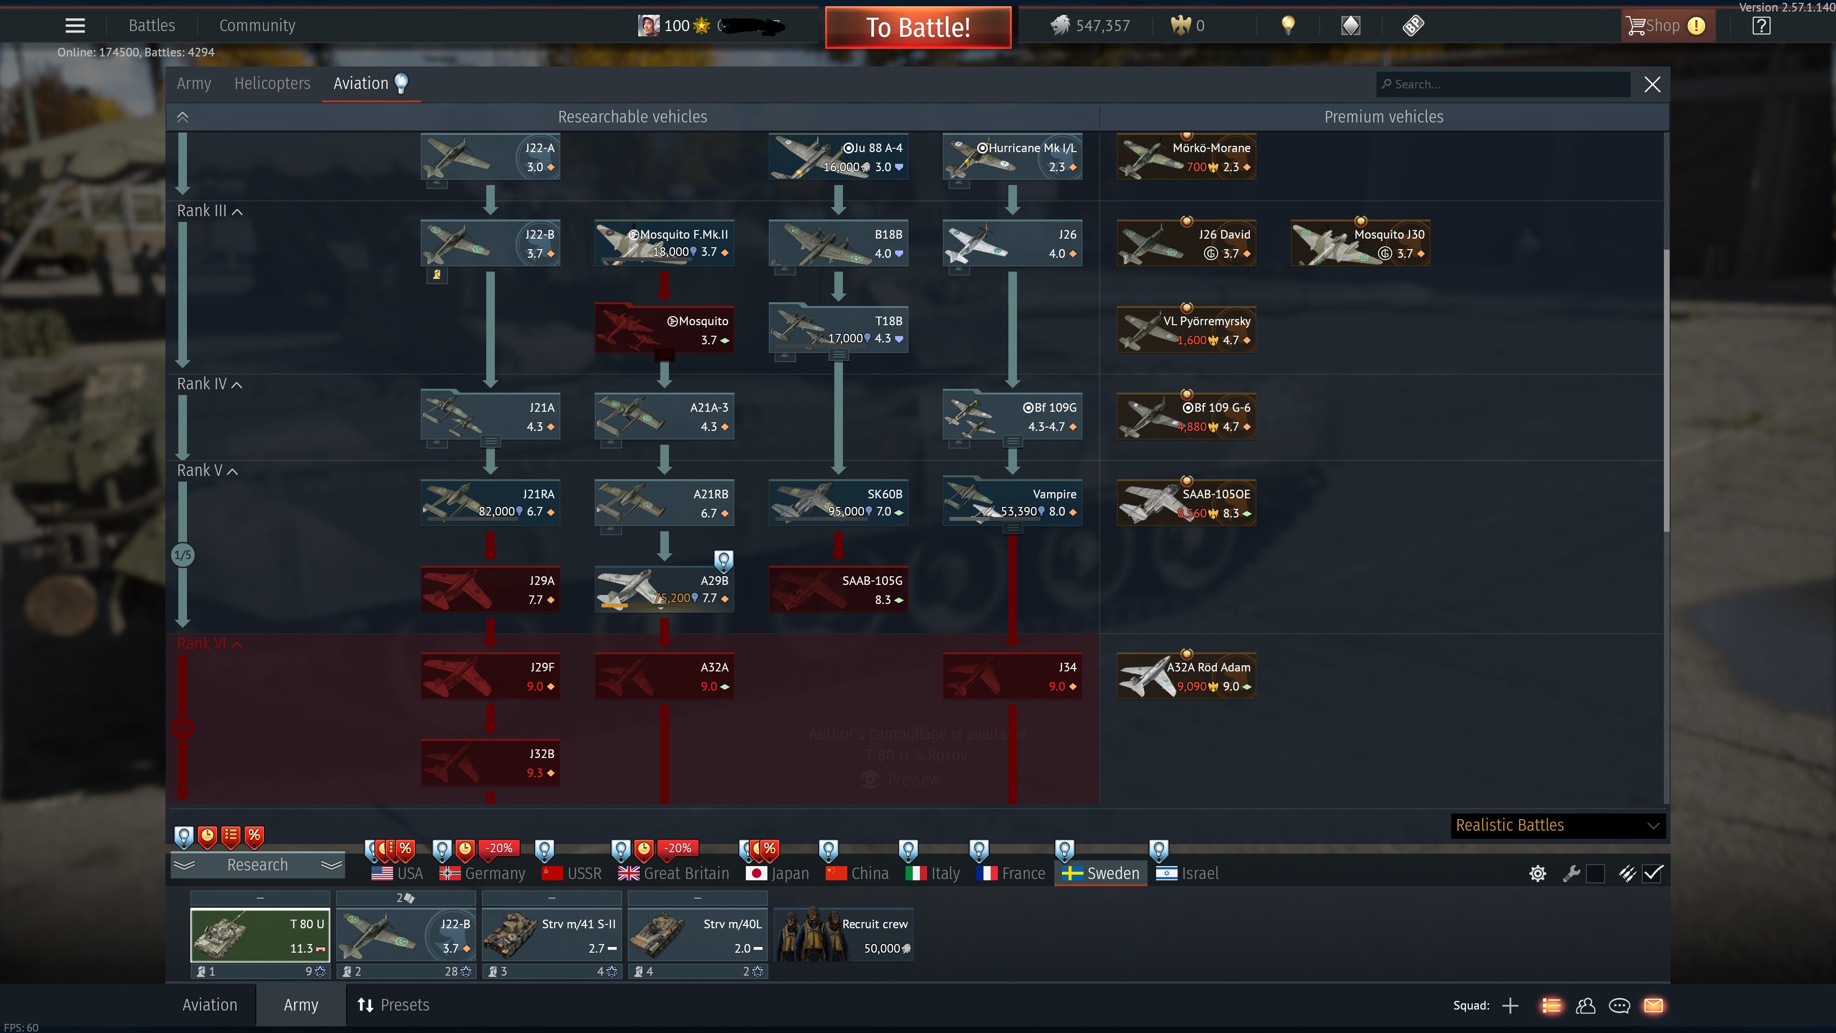
Task: Open the slot bar gear settings
Action: tap(1537, 873)
